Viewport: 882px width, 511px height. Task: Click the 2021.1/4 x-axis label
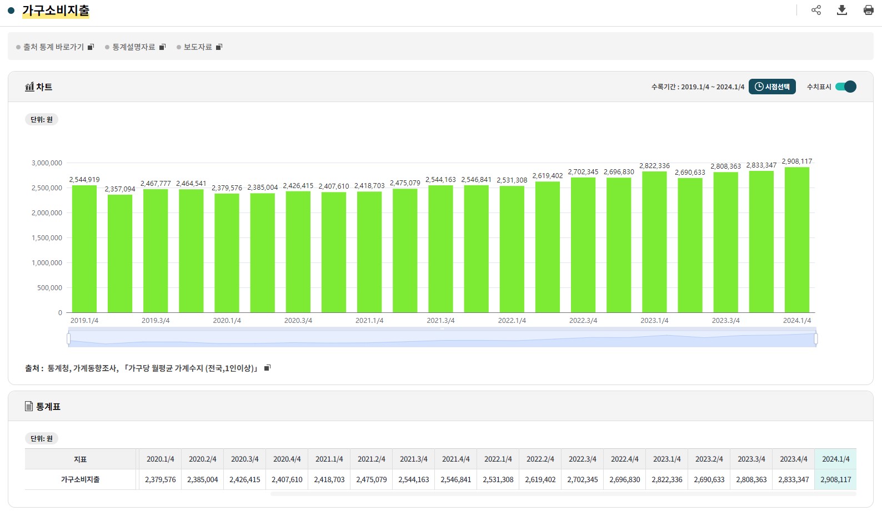click(x=369, y=321)
